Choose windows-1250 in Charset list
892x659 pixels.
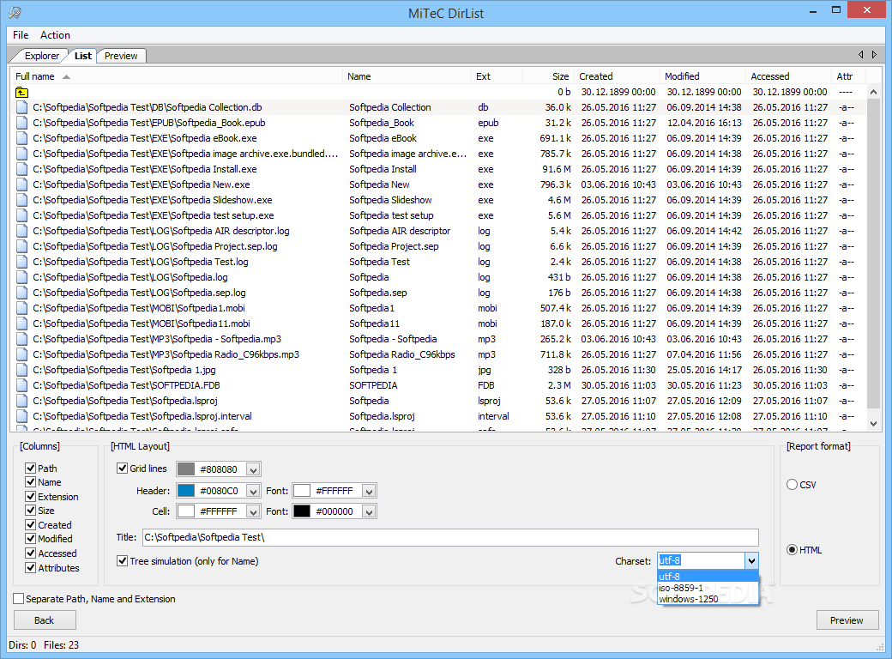(708, 599)
